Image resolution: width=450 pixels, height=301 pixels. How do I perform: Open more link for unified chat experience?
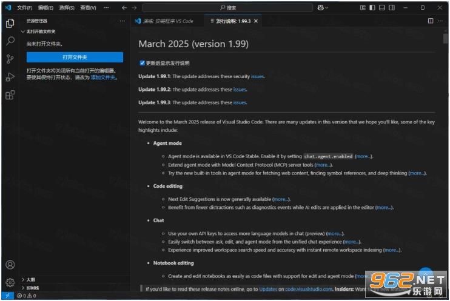pos(352,242)
